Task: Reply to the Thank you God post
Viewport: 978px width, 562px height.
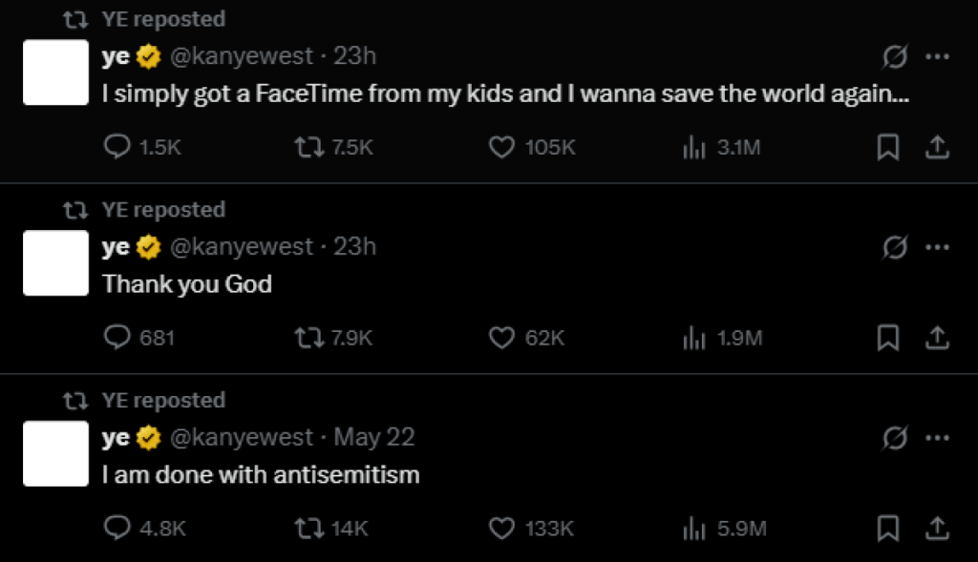Action: pos(116,338)
